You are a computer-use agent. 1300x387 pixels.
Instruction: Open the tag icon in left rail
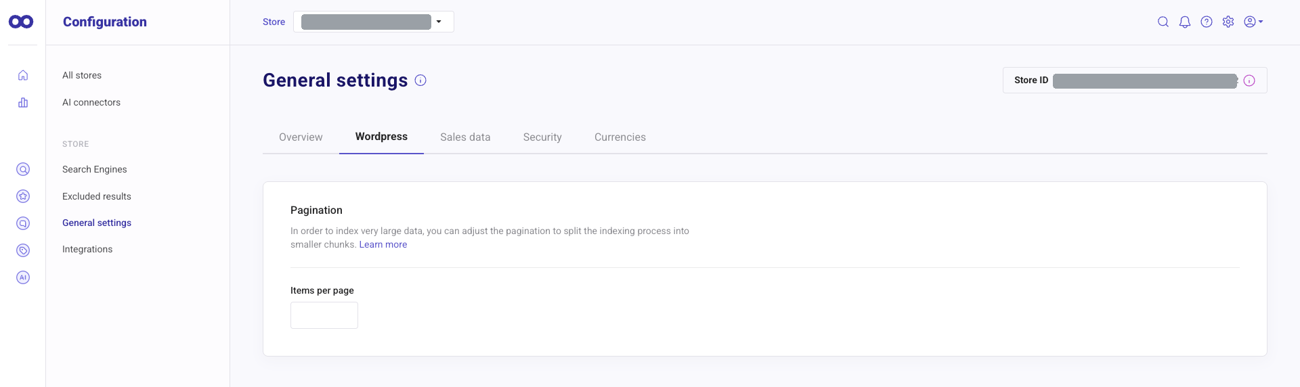coord(23,250)
